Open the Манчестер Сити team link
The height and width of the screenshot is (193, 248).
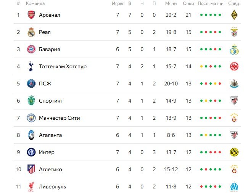59,118
